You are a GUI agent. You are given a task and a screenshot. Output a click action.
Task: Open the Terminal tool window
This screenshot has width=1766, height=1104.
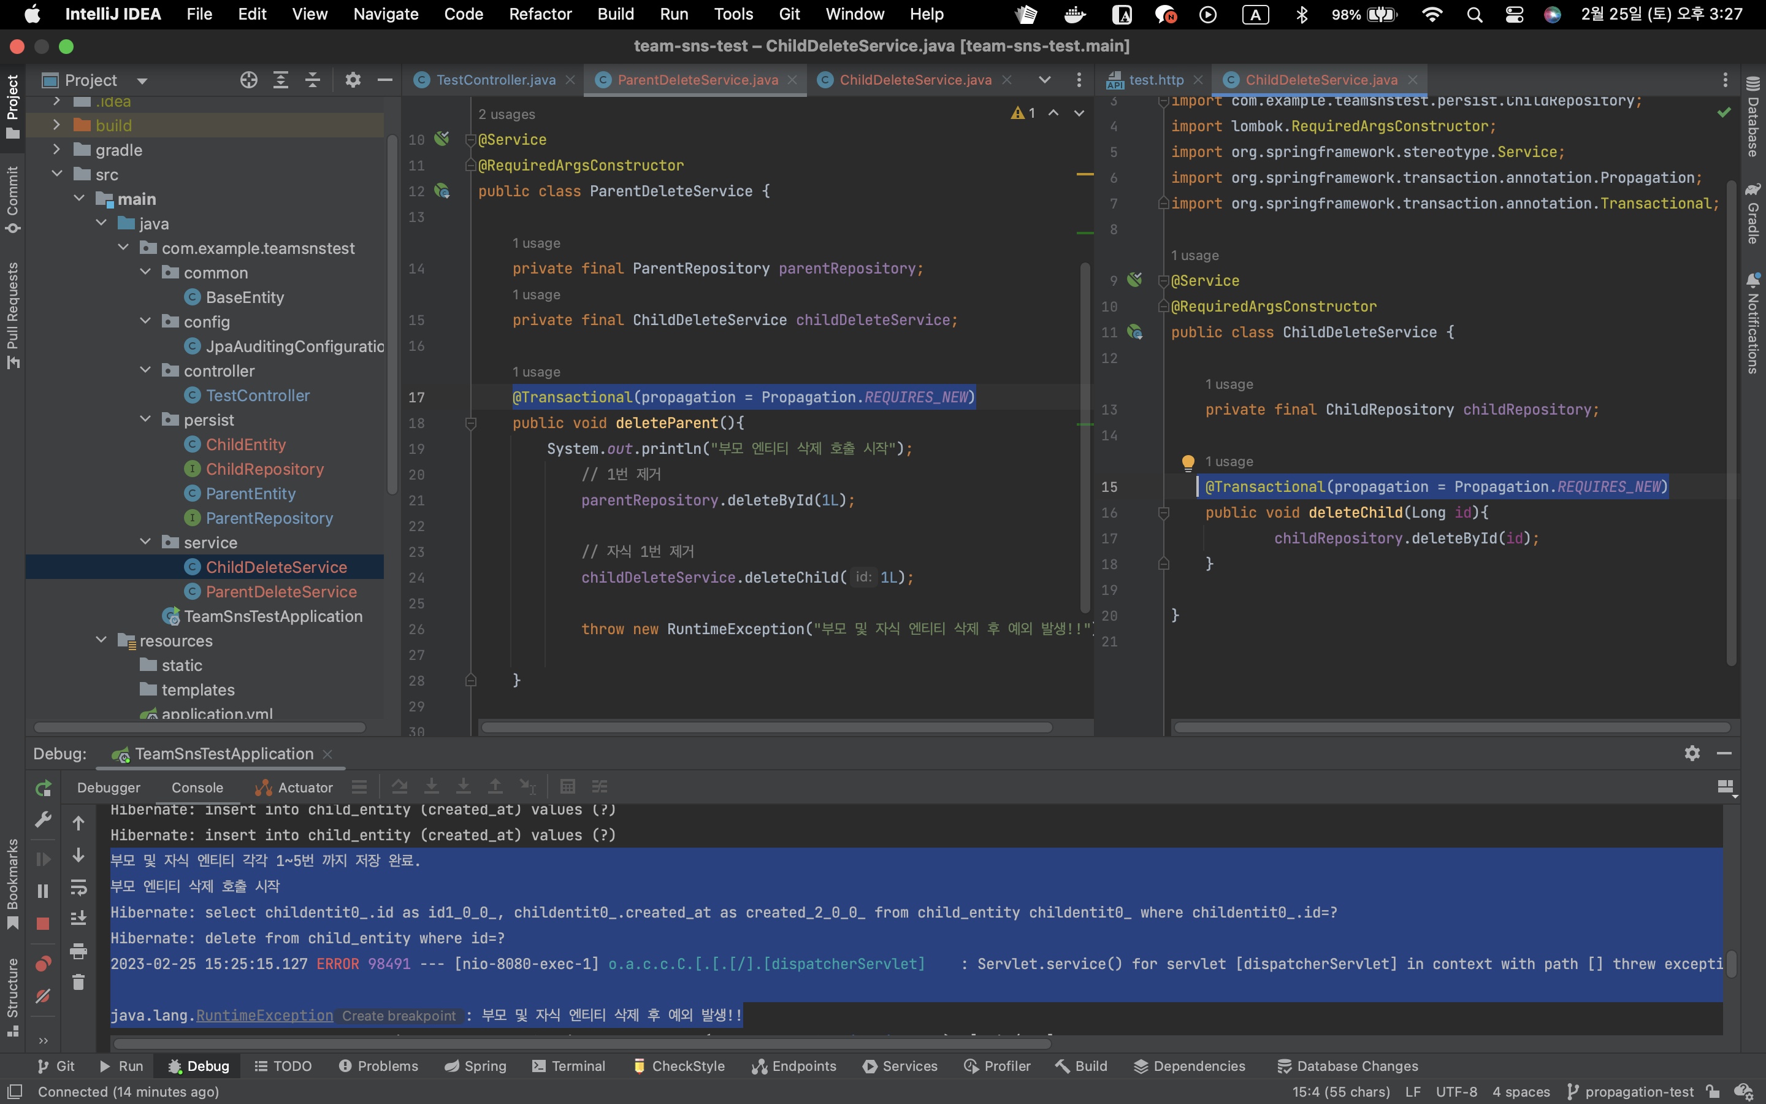click(568, 1066)
